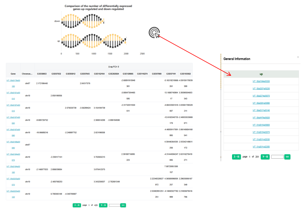Open gene link VIT_00s0475g00020
The height and width of the screenshot is (210, 305).
[x=261, y=118]
